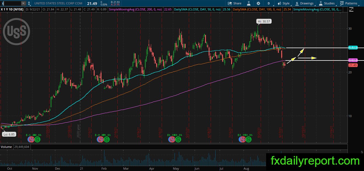
Task: Click the volume value 29,449,604
Action: (x=21, y=147)
